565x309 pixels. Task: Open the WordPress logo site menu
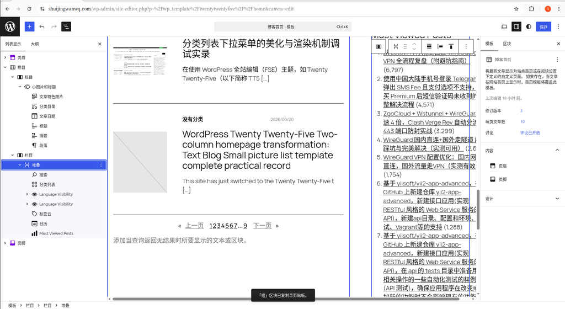(x=10, y=26)
